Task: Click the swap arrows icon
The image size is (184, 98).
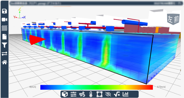Action: tap(4, 54)
